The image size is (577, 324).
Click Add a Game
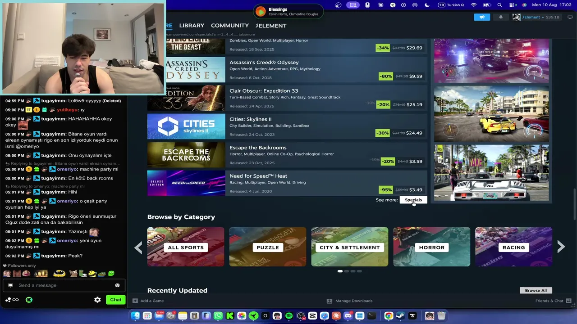(148, 301)
